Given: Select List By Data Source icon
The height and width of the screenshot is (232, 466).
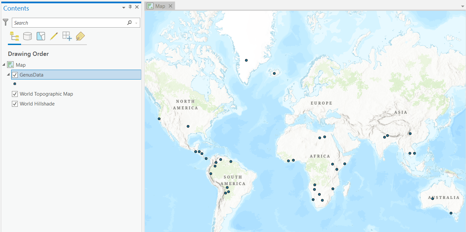Looking at the screenshot, I should (28, 36).
